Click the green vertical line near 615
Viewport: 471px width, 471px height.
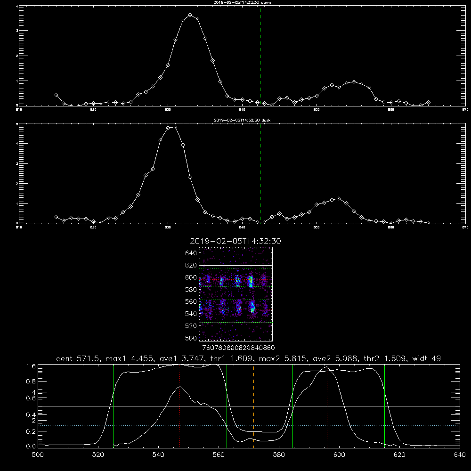point(384,406)
